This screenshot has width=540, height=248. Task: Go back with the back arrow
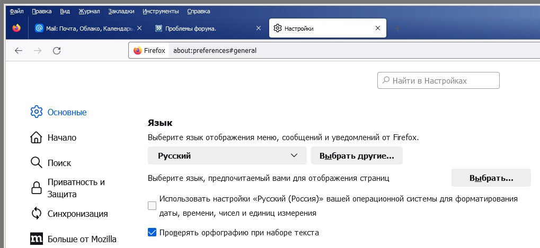pyautogui.click(x=18, y=51)
